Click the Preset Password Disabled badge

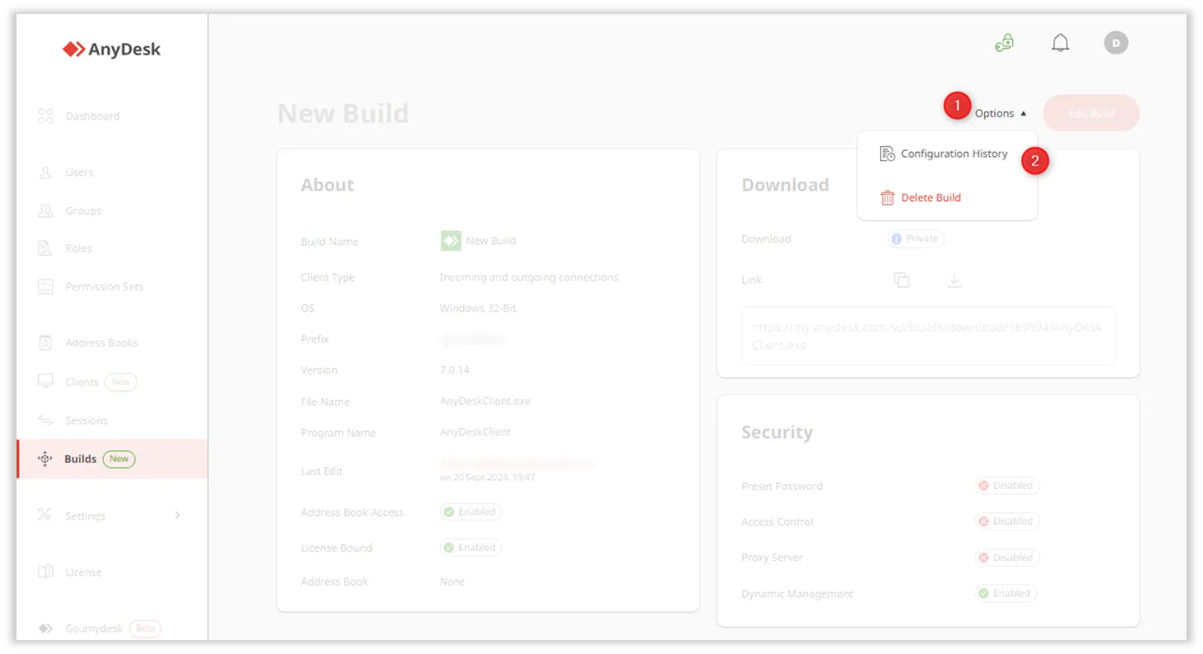click(1006, 486)
